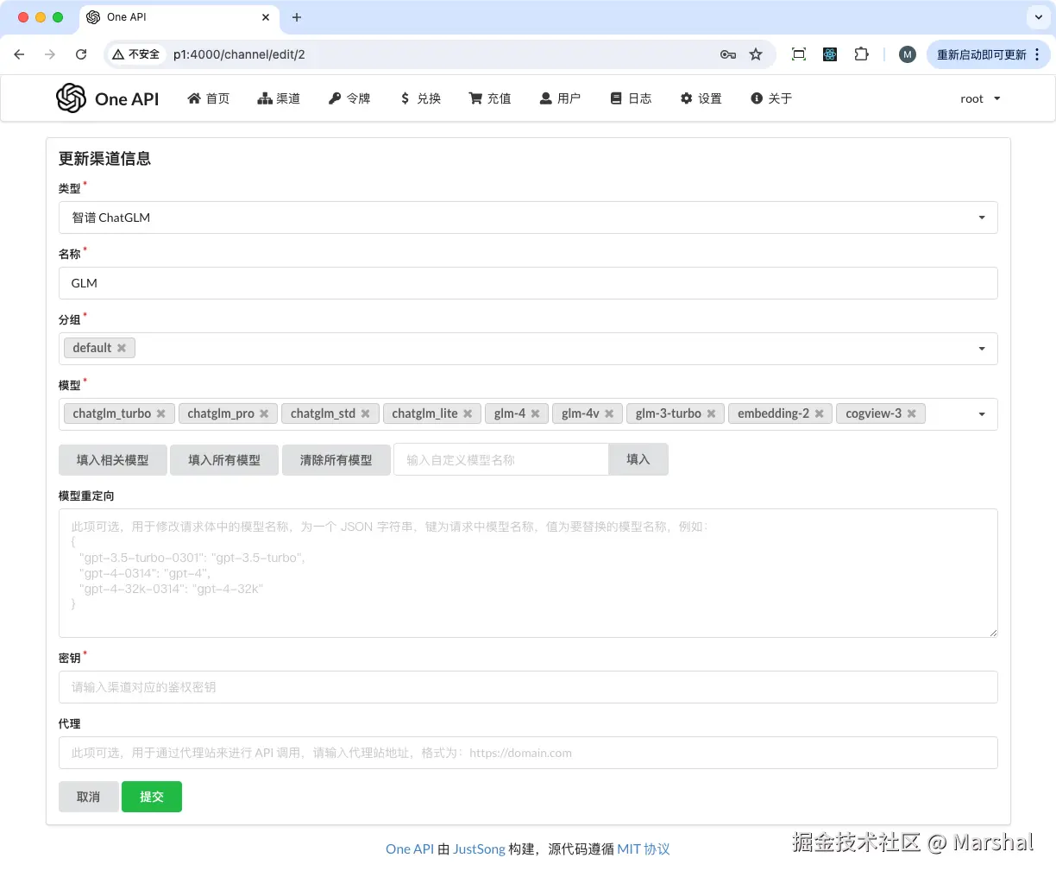Screen dimensions: 1056x877
Task: Open the root user menu
Action: coord(980,98)
